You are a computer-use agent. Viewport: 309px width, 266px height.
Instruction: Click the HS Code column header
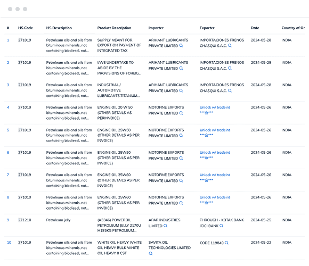[26, 28]
